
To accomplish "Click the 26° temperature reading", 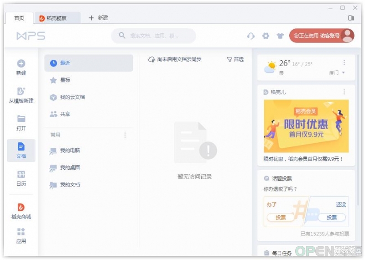I will pos(285,63).
